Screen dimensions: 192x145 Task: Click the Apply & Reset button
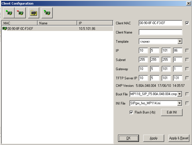179,138
